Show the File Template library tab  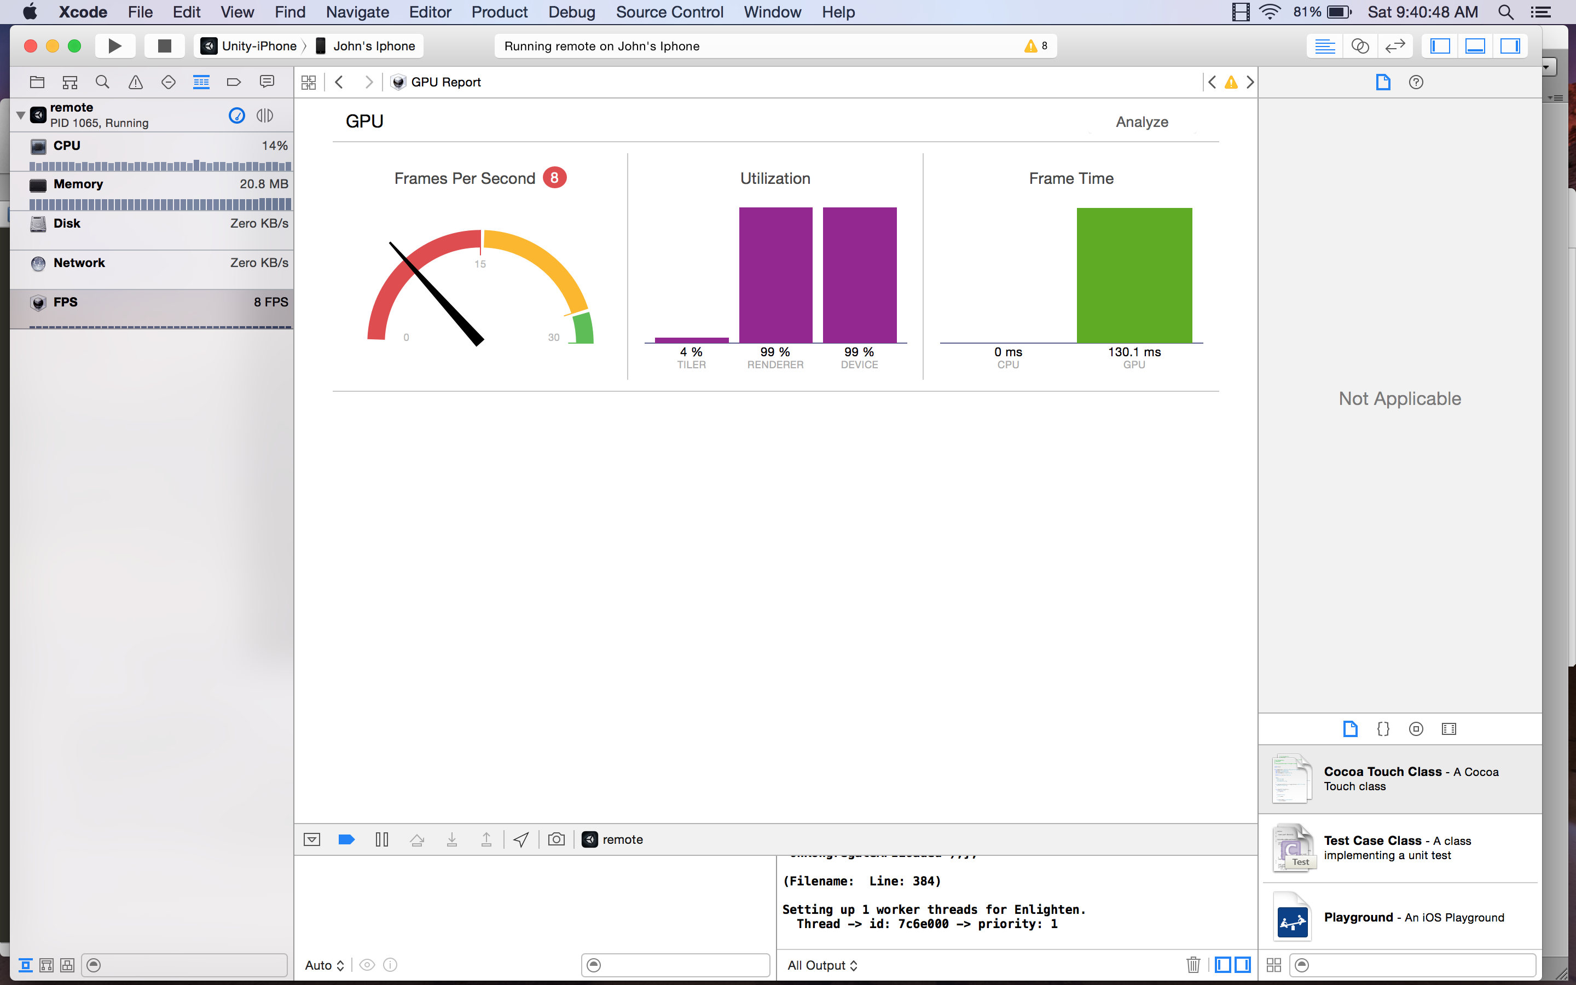1351,729
